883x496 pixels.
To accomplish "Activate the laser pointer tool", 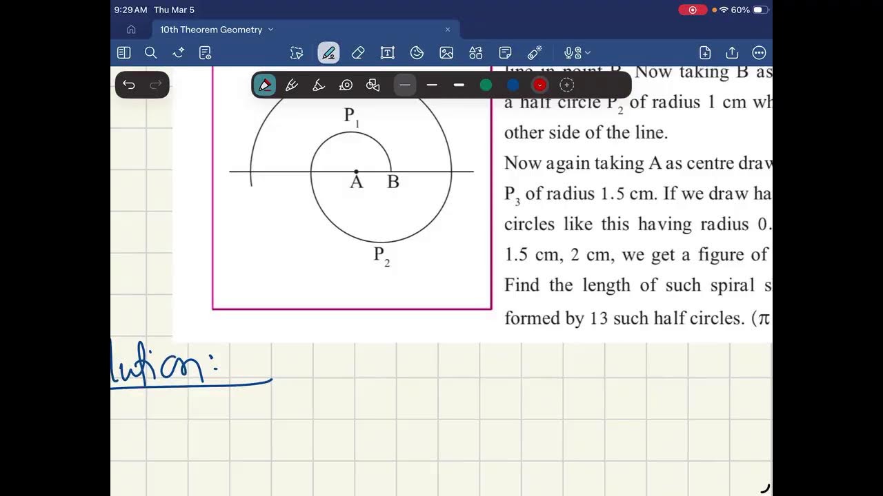I will click(x=535, y=52).
